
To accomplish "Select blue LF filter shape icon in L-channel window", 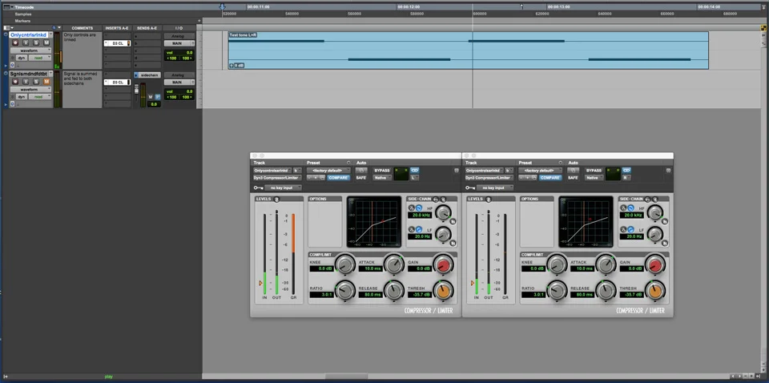I will click(419, 229).
